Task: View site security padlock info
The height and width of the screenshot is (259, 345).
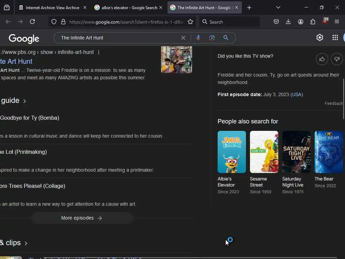Action: click(63, 22)
